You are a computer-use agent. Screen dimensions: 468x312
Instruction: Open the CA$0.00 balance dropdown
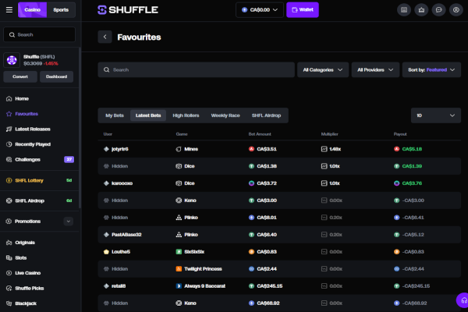260,10
